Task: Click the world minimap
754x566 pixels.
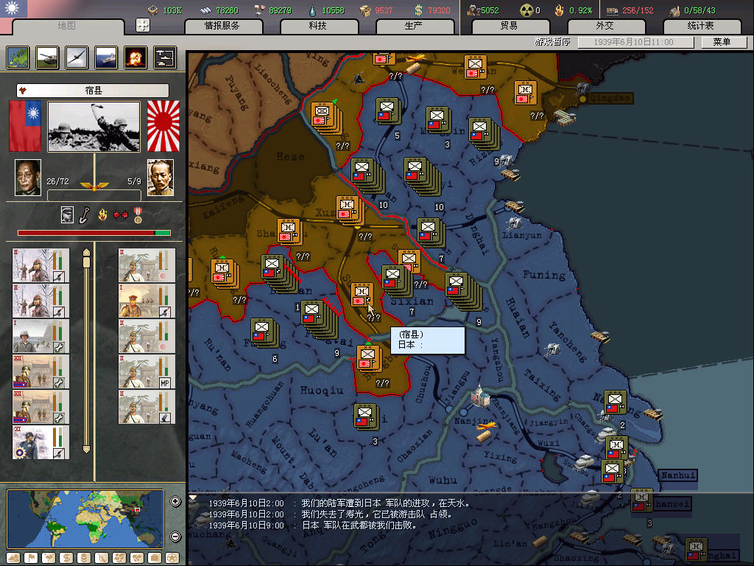Action: [85, 519]
